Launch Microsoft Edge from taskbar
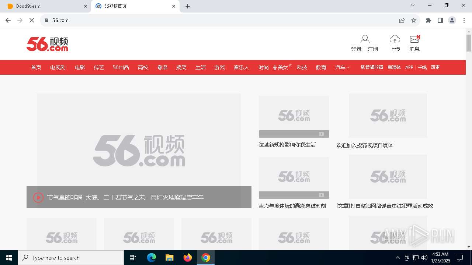The width and height of the screenshot is (472, 265). point(152,258)
